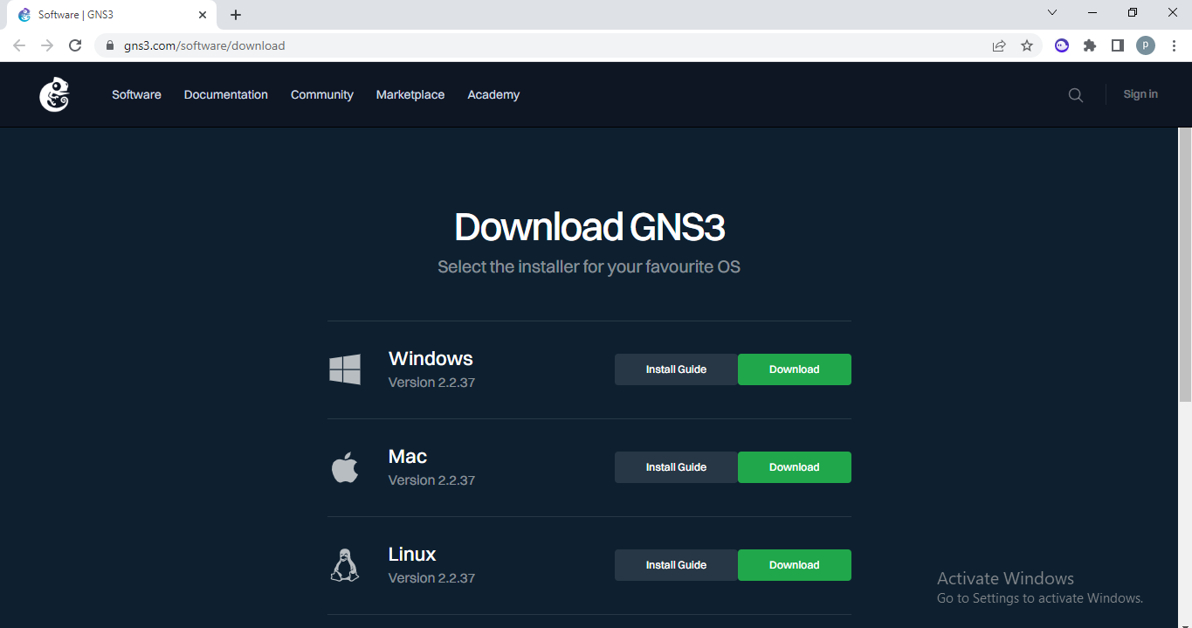Open the Chrome three-dot menu
The image size is (1192, 628).
[x=1174, y=45]
